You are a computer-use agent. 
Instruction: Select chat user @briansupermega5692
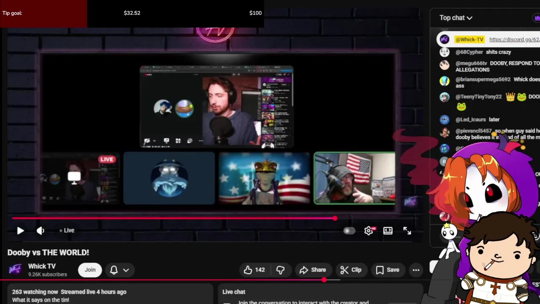point(483,79)
